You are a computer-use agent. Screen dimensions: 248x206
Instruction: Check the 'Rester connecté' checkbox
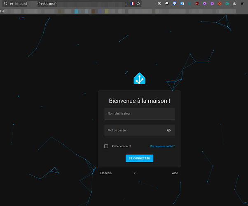(106, 146)
